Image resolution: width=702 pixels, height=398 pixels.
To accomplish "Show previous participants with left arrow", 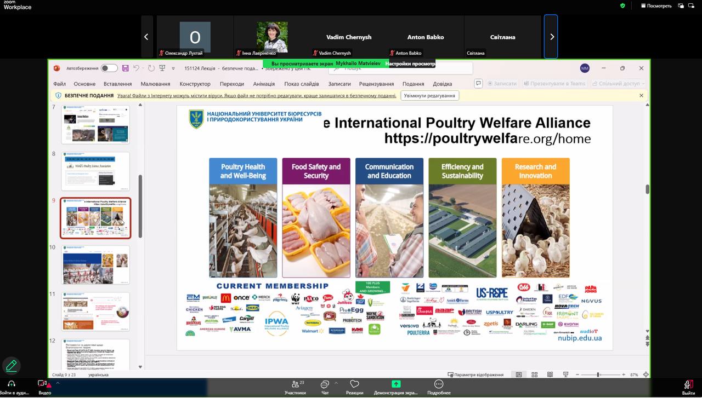I will 146,37.
